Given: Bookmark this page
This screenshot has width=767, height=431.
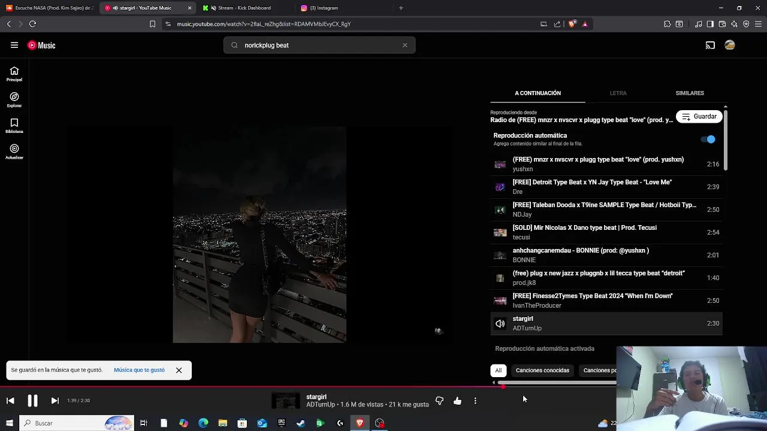Looking at the screenshot, I should [x=152, y=24].
